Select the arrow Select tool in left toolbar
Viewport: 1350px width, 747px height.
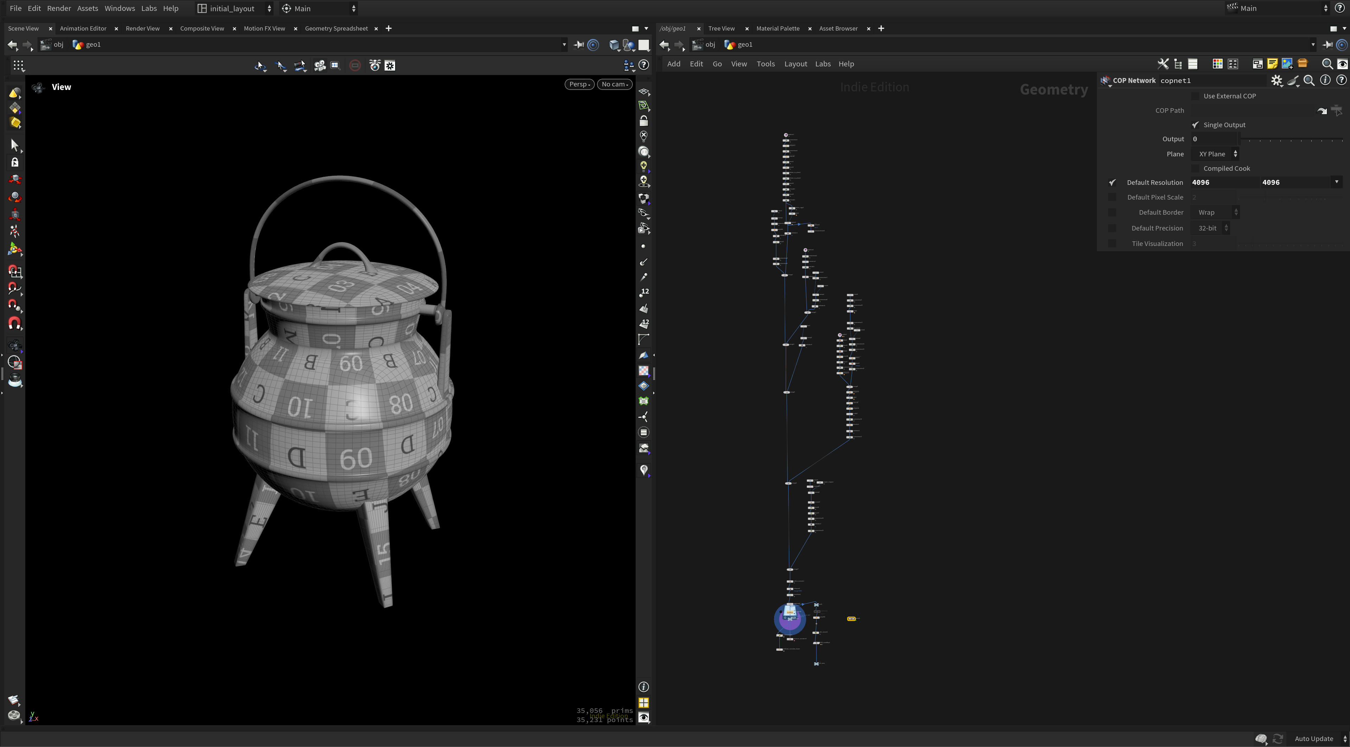point(14,145)
